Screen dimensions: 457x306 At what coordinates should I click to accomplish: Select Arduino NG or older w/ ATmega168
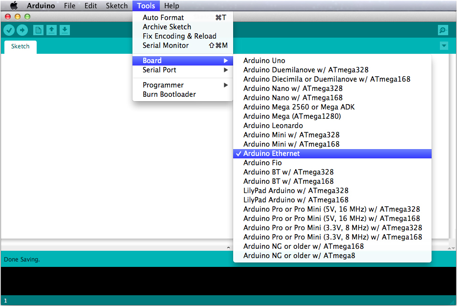(332, 246)
